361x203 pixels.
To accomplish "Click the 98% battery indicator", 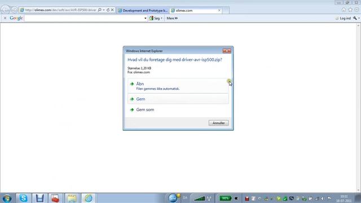I will click(225, 198).
